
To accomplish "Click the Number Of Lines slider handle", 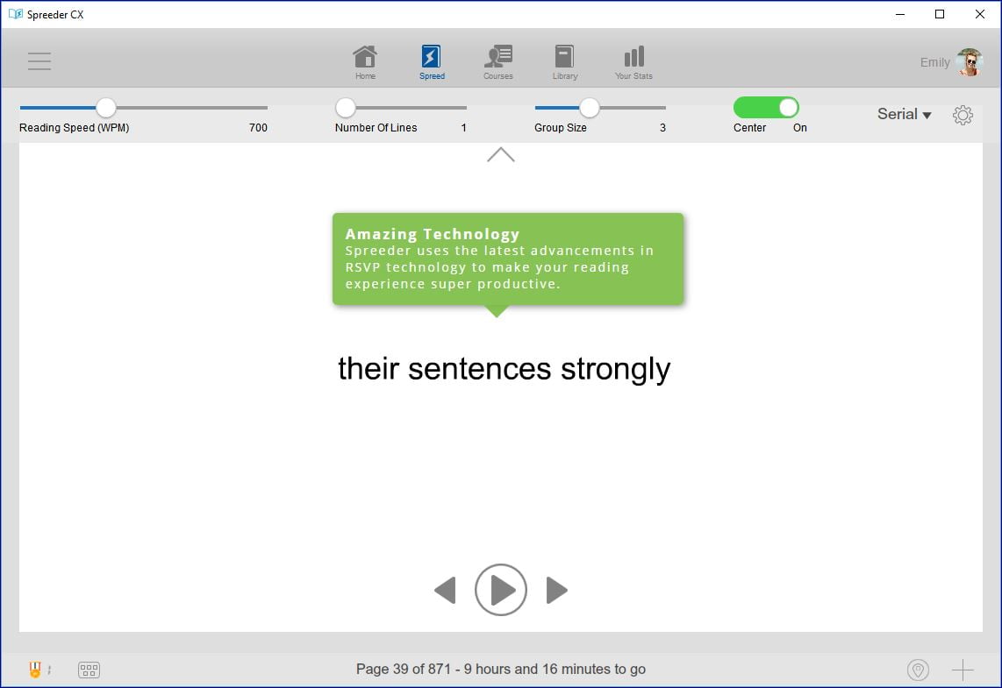I will 346,108.
